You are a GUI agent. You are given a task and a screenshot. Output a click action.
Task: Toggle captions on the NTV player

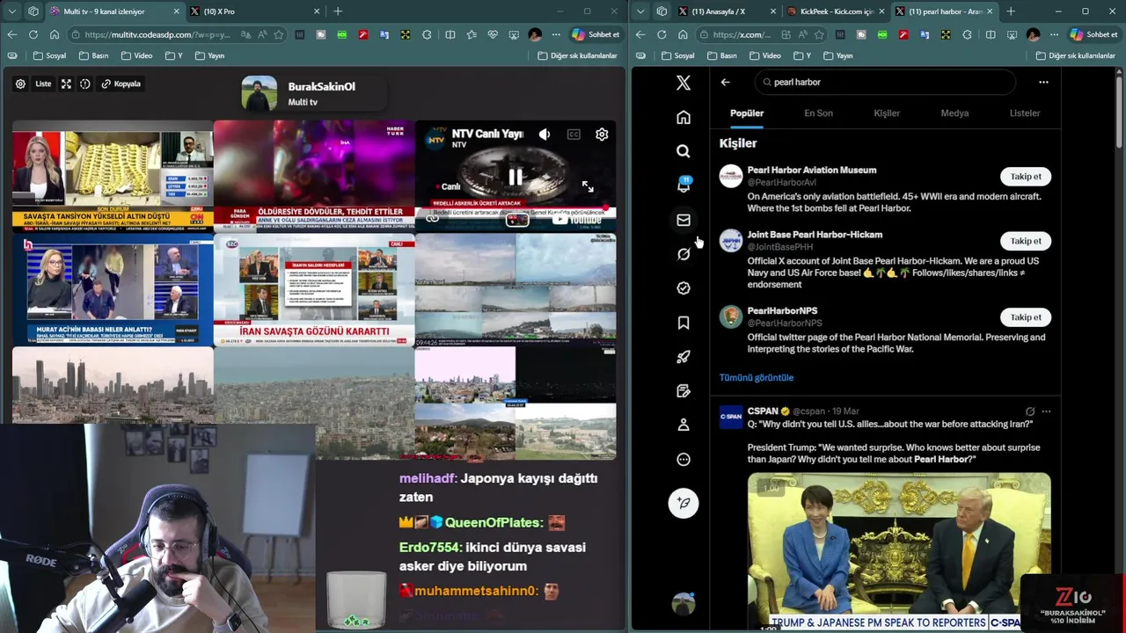(x=574, y=135)
